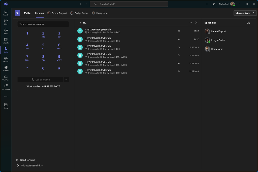Open the Planner app icon

(6, 68)
